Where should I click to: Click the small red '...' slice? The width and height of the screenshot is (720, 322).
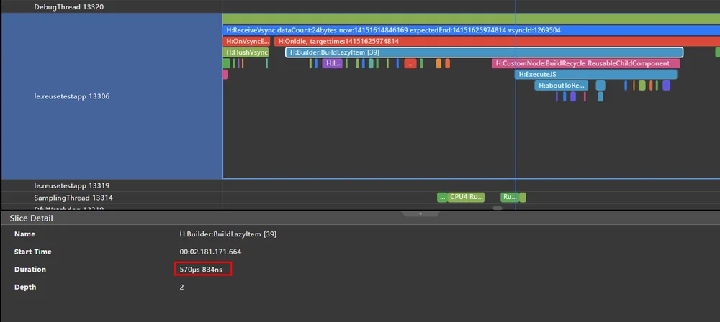tap(410, 63)
